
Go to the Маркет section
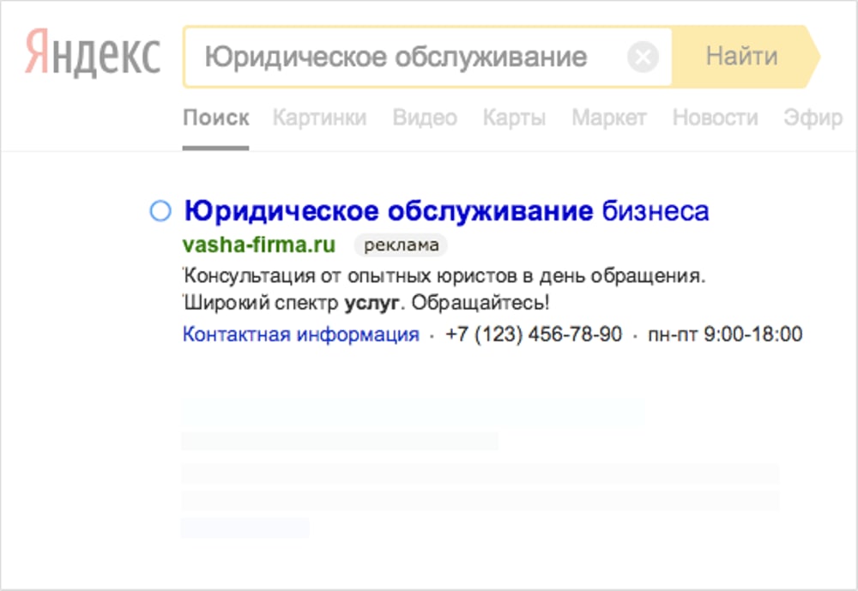coord(608,118)
